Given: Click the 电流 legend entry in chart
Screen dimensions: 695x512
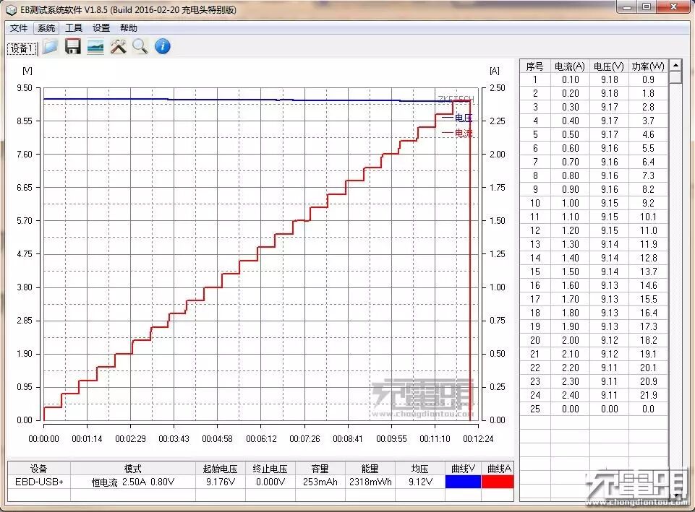Looking at the screenshot, I should point(457,133).
